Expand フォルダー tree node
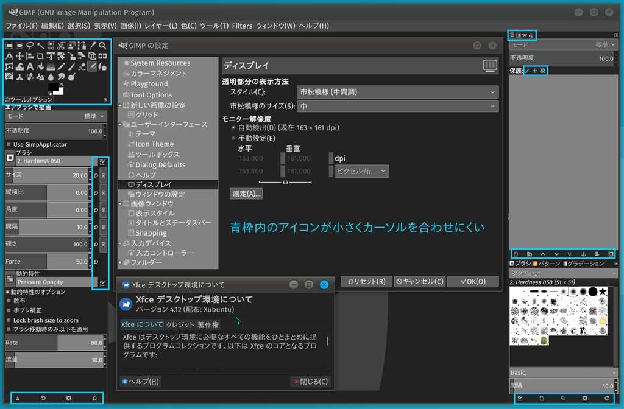Screen dimensions: 624x409 point(120,262)
